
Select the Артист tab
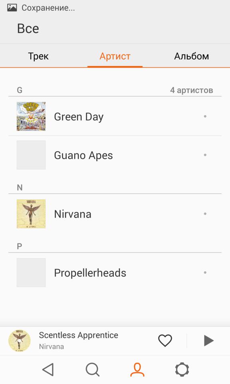[115, 56]
